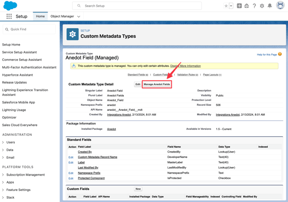Click the SETUP breadcrumb text

[x=85, y=31]
